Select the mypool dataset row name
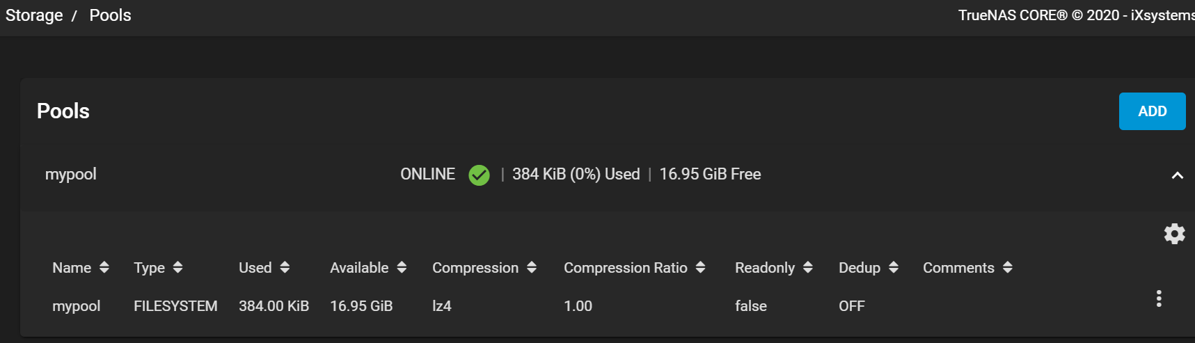This screenshot has height=343, width=1195. coord(77,306)
